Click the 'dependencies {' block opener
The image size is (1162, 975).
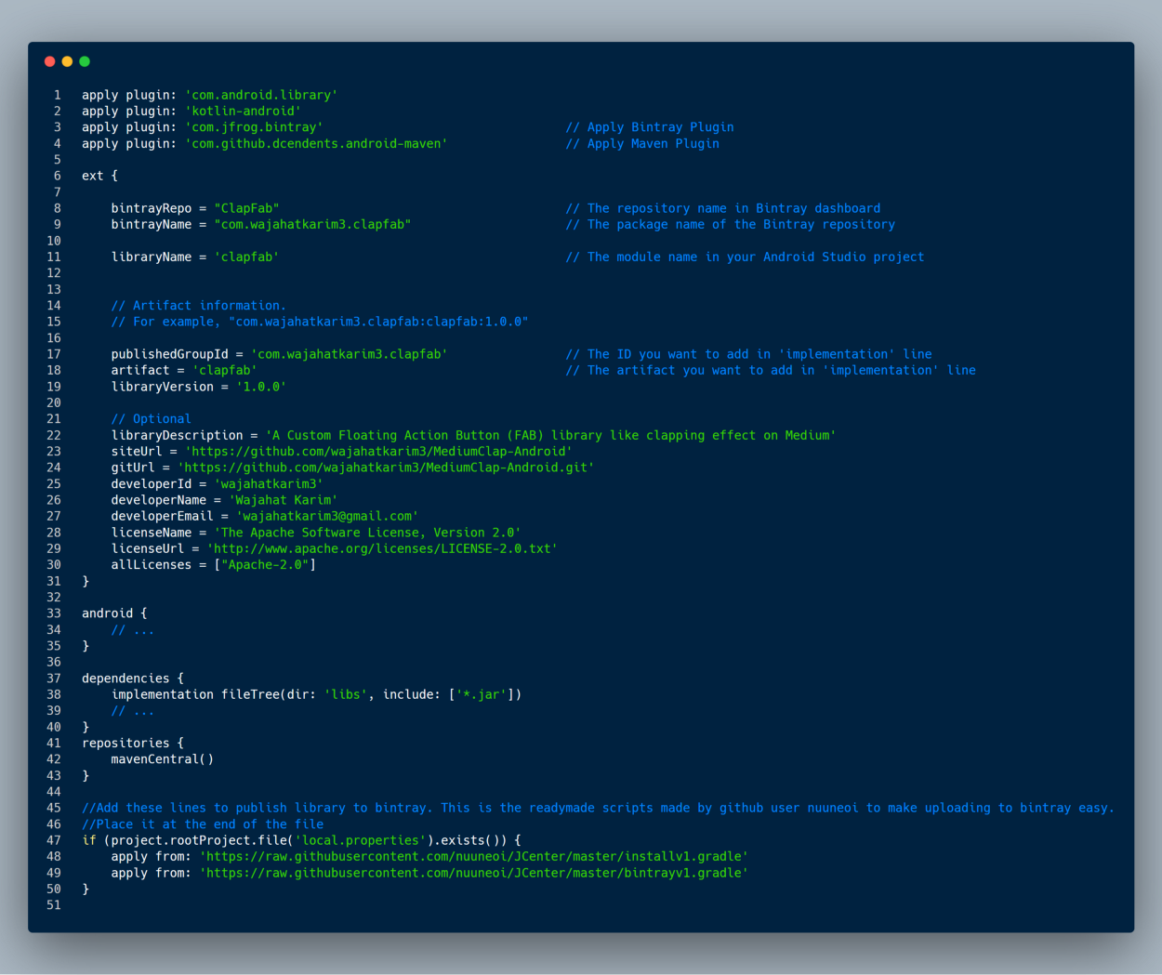pyautogui.click(x=133, y=679)
